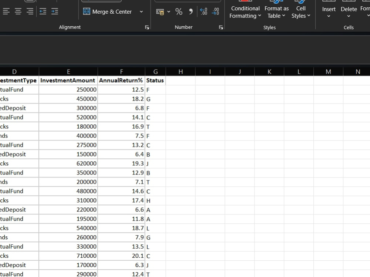Select the cell containing 250000
The width and height of the screenshot is (370, 277).
pos(68,89)
